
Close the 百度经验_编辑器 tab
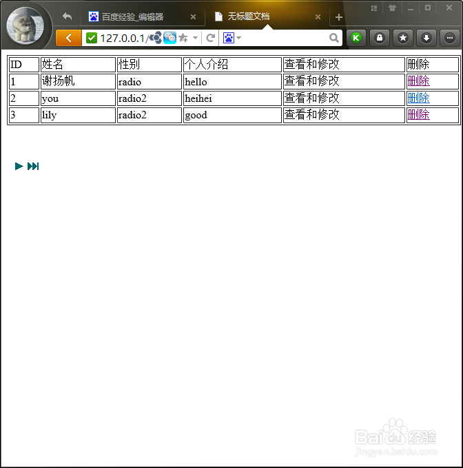point(194,17)
